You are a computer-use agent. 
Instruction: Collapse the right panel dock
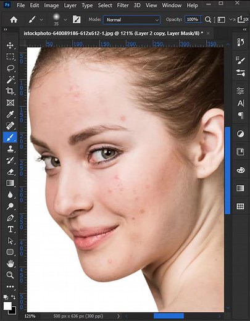point(244,30)
